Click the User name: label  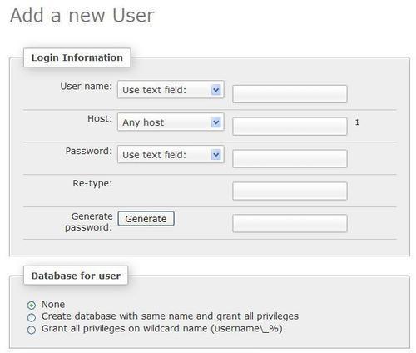[87, 87]
